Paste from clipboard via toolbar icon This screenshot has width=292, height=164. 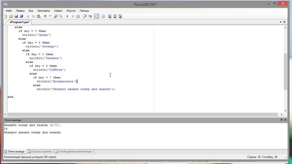(38, 16)
